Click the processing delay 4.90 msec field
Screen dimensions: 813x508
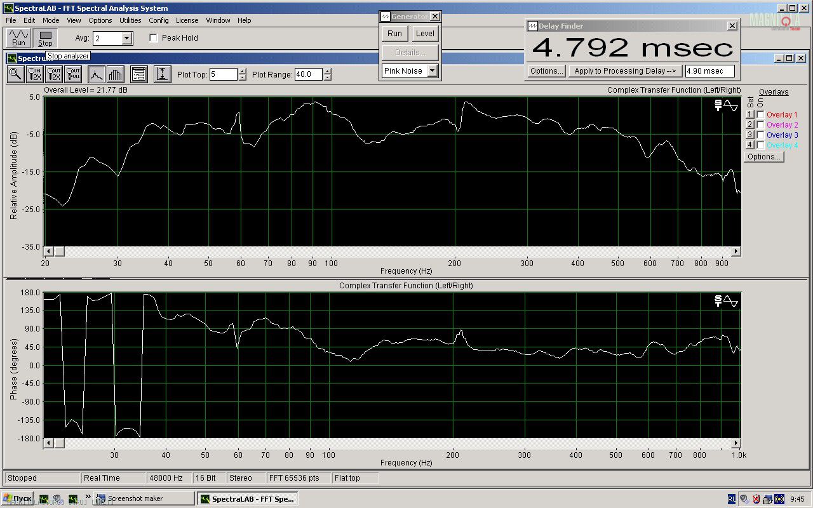tap(709, 71)
